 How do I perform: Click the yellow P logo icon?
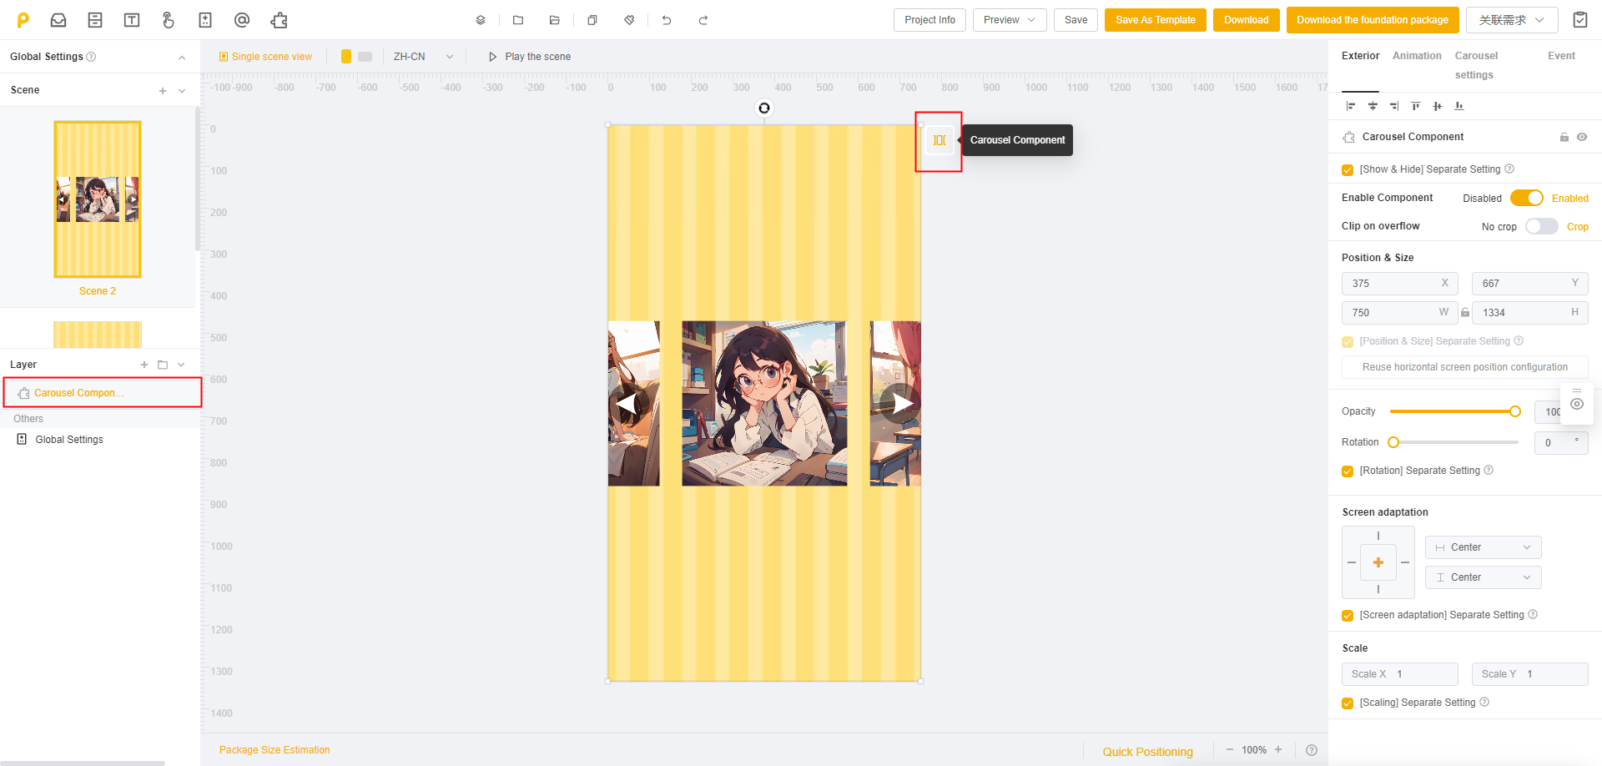(23, 20)
